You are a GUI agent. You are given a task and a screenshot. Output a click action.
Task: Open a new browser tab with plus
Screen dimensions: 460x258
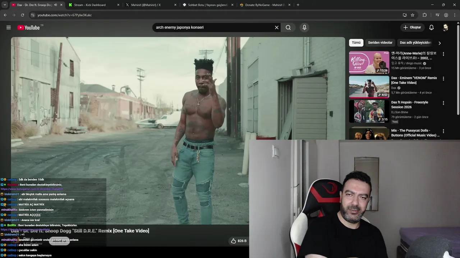pos(298,5)
